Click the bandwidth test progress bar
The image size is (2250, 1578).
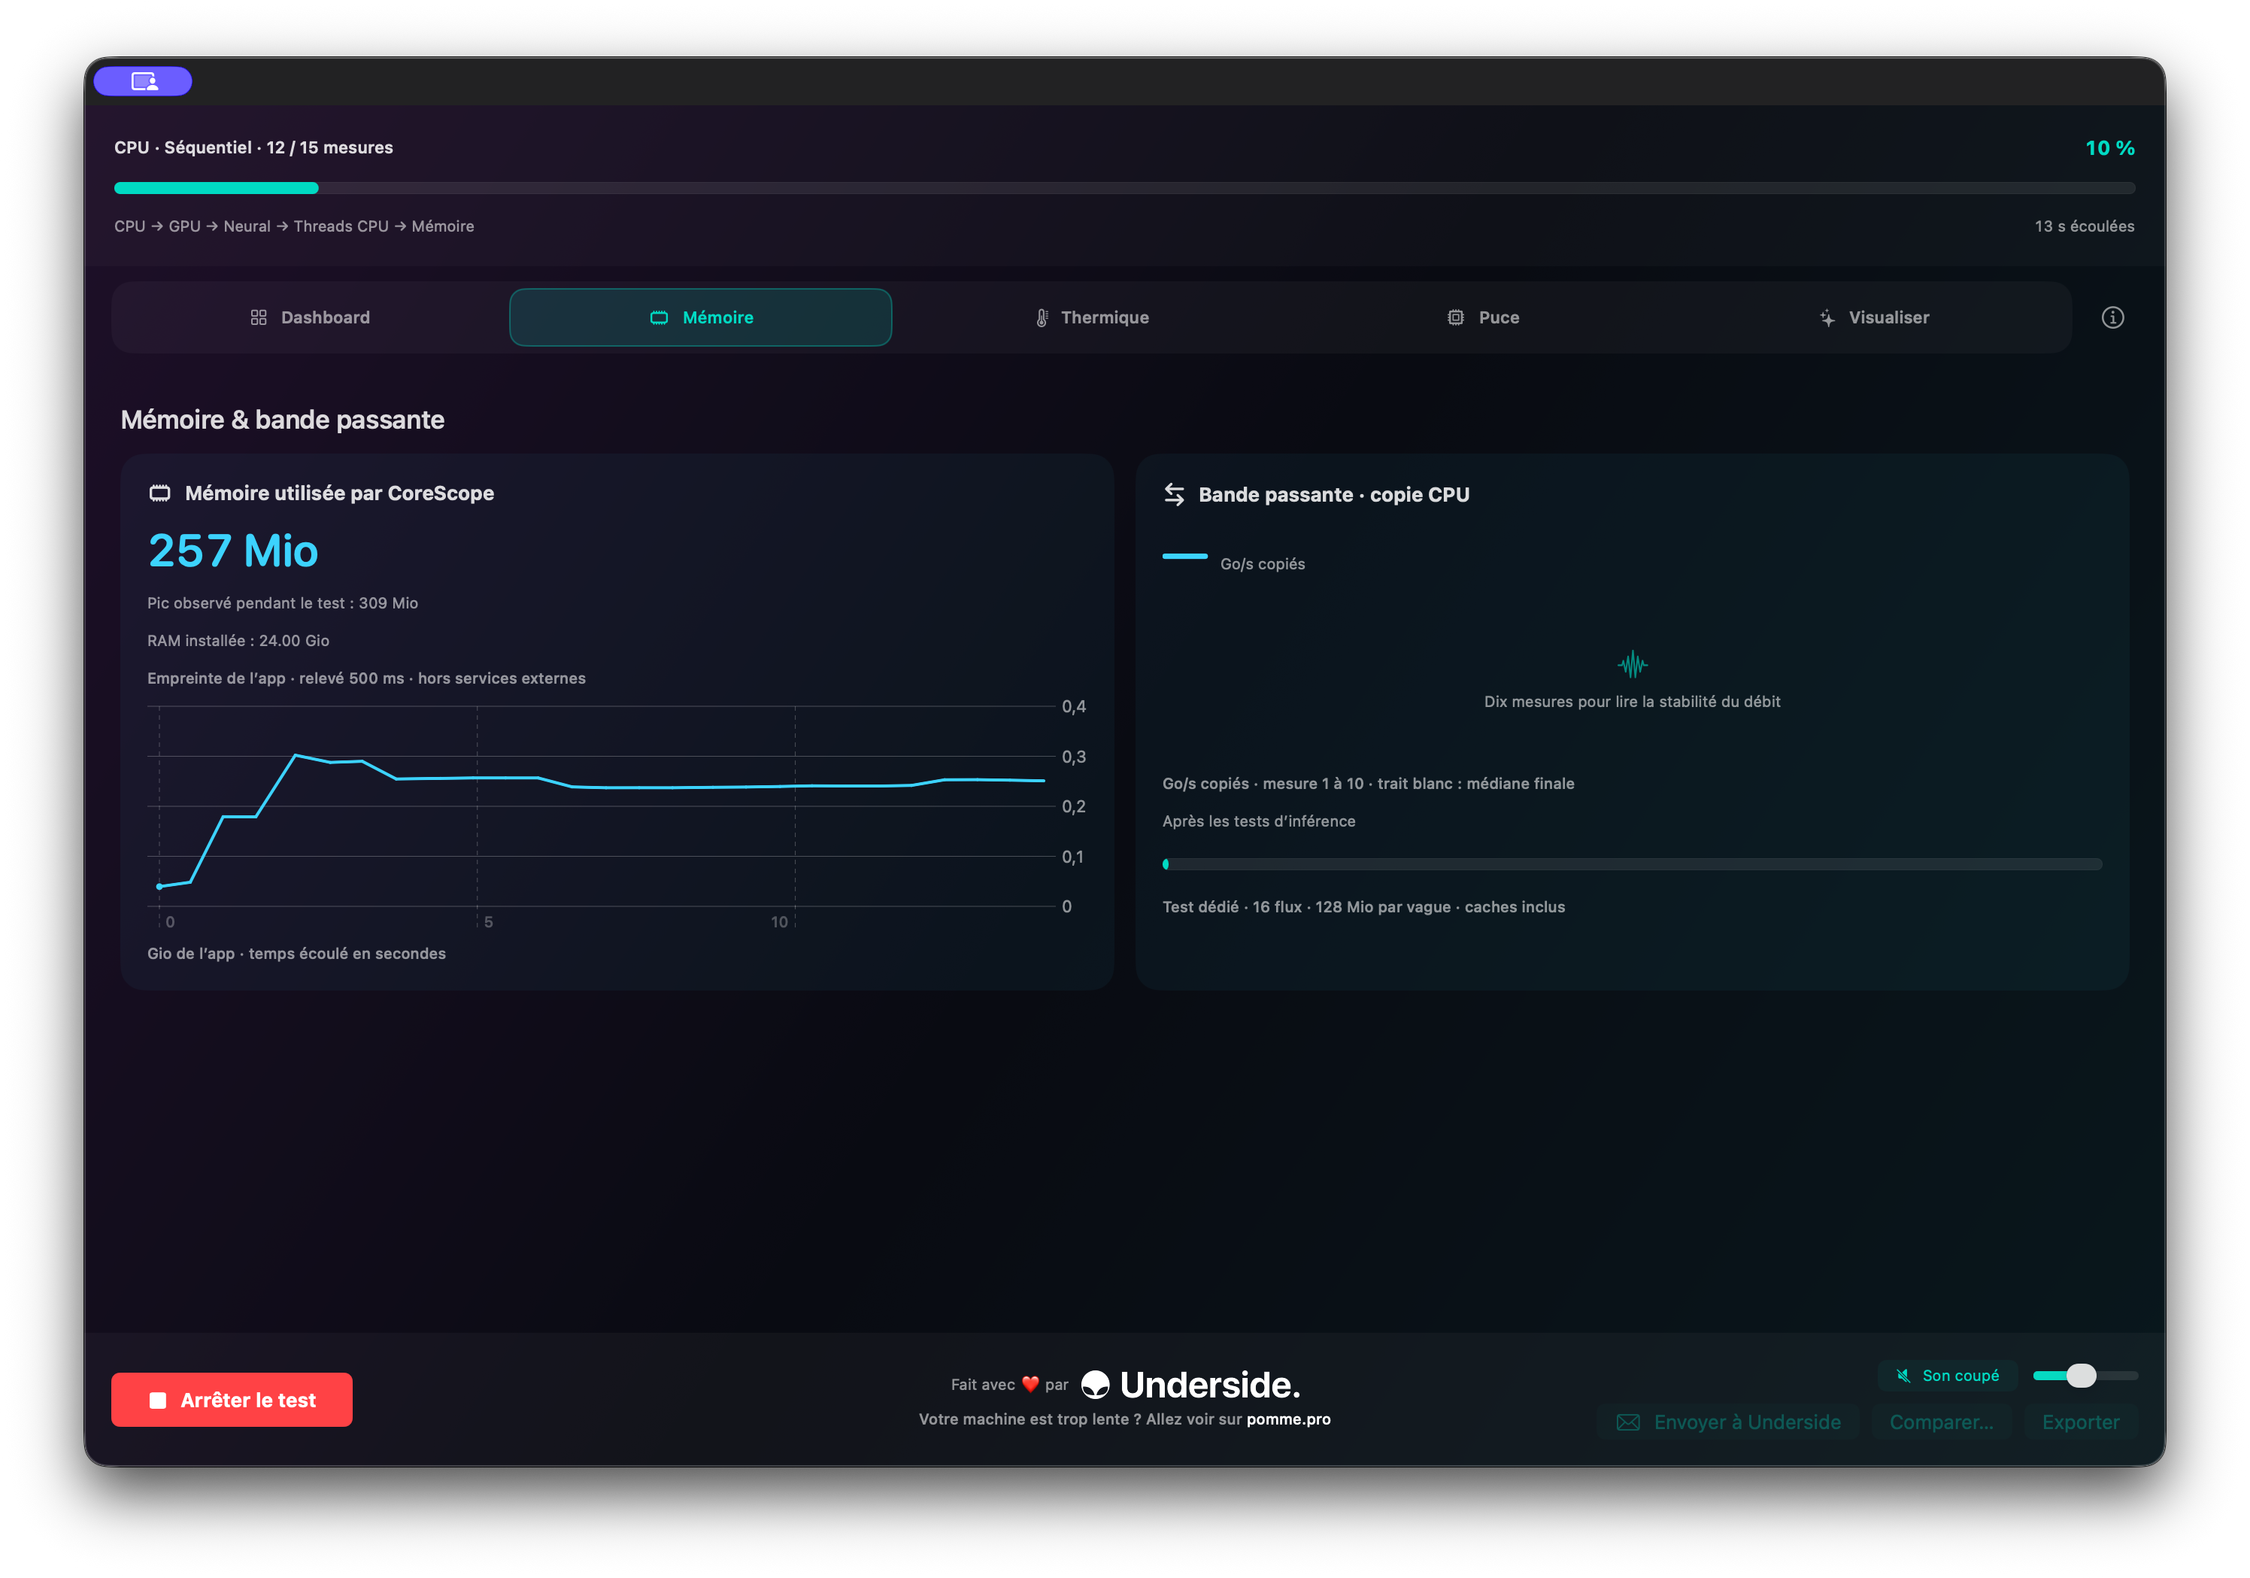pos(1632,864)
